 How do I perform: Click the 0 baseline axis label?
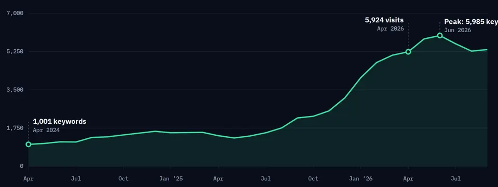[x=22, y=166]
